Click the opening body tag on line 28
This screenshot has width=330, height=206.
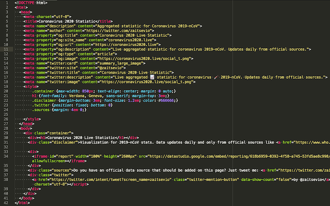pos(25,129)
